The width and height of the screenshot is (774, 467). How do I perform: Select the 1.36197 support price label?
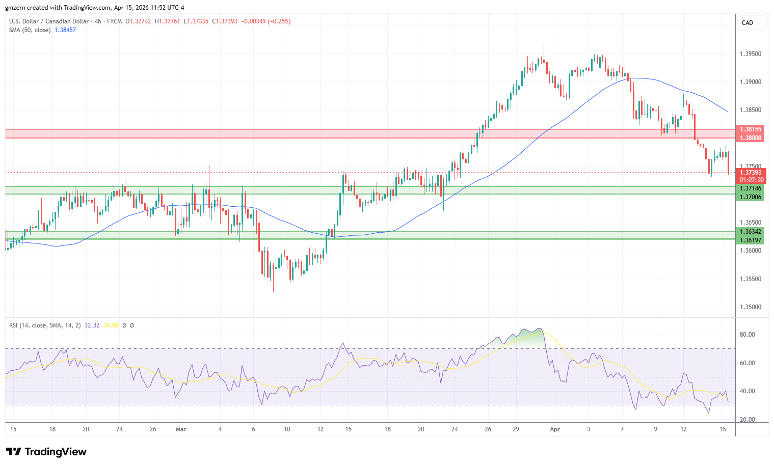pos(751,240)
